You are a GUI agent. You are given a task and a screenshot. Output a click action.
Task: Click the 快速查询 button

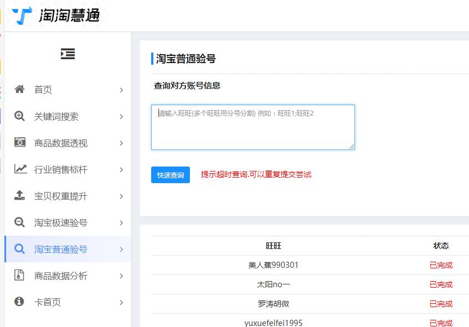[170, 174]
